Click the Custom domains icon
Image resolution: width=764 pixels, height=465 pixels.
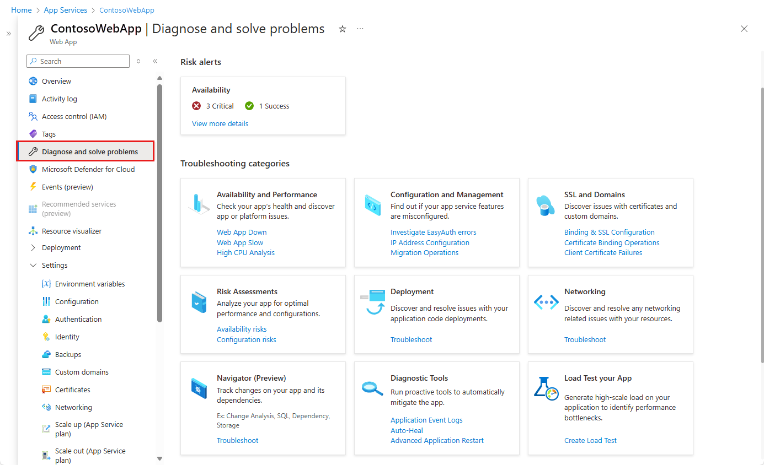click(x=46, y=372)
